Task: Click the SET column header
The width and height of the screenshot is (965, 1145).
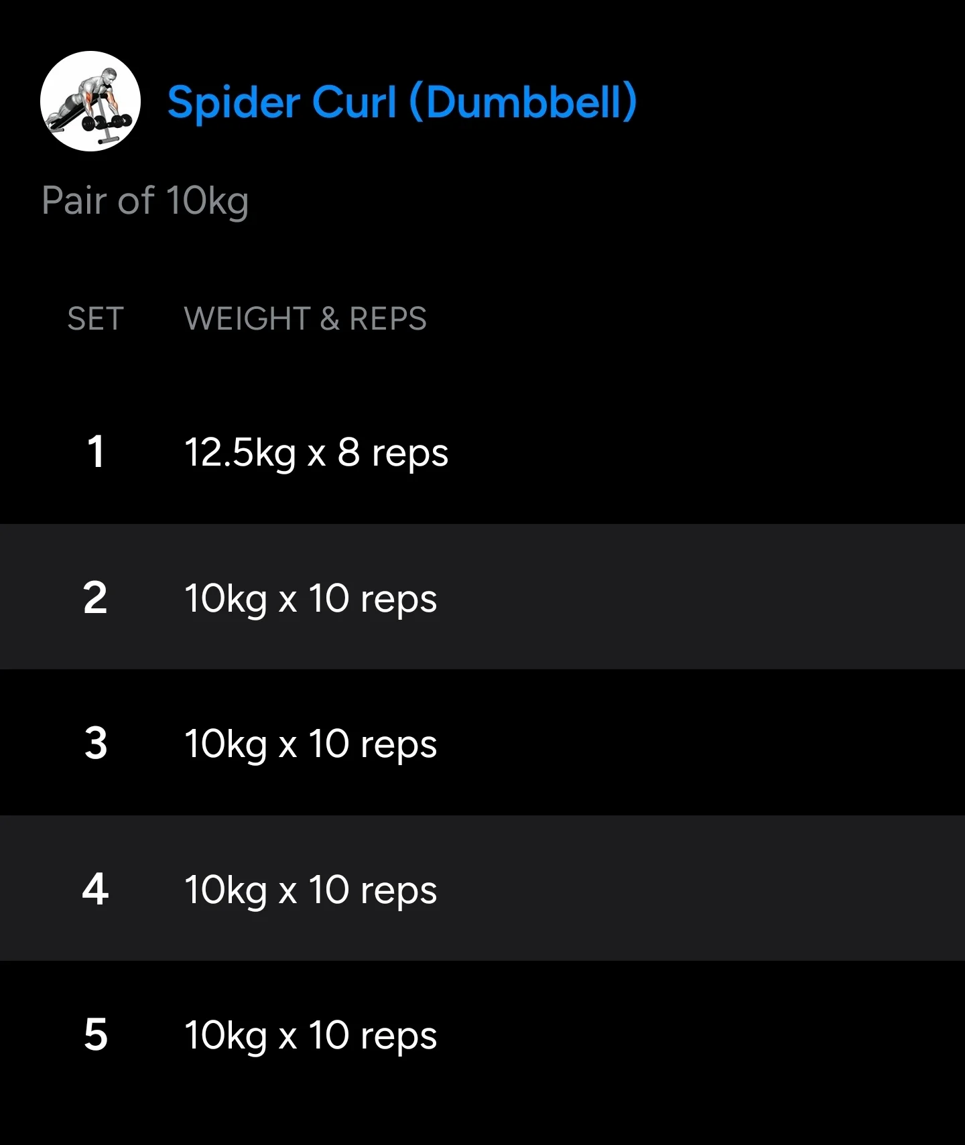Action: pyautogui.click(x=95, y=318)
